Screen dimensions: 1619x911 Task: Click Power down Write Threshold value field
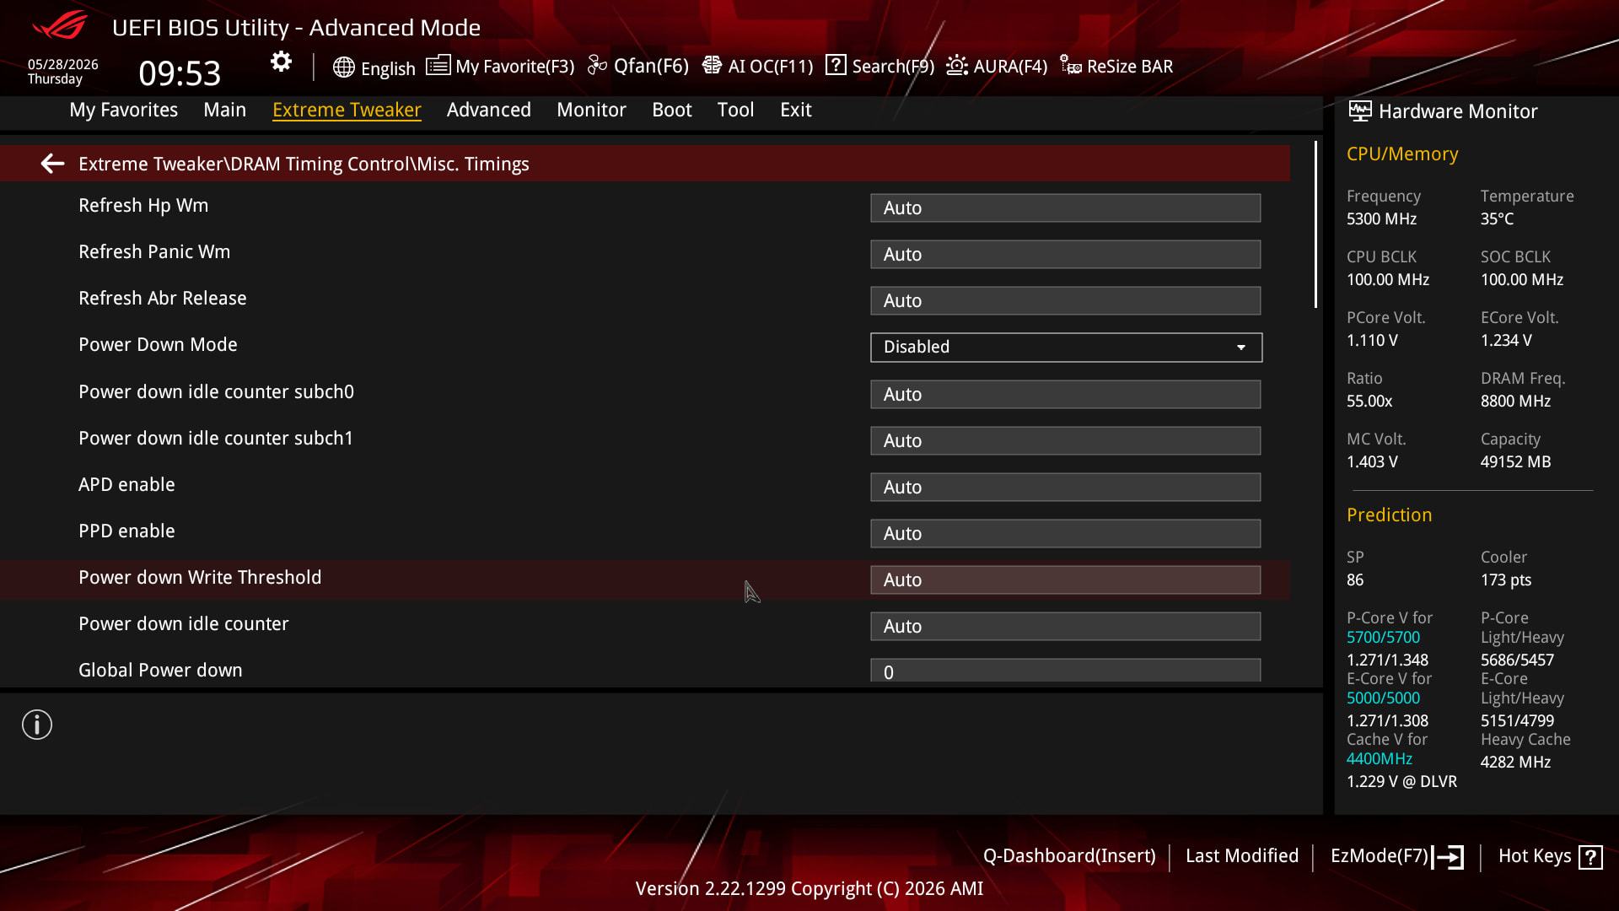click(1066, 580)
